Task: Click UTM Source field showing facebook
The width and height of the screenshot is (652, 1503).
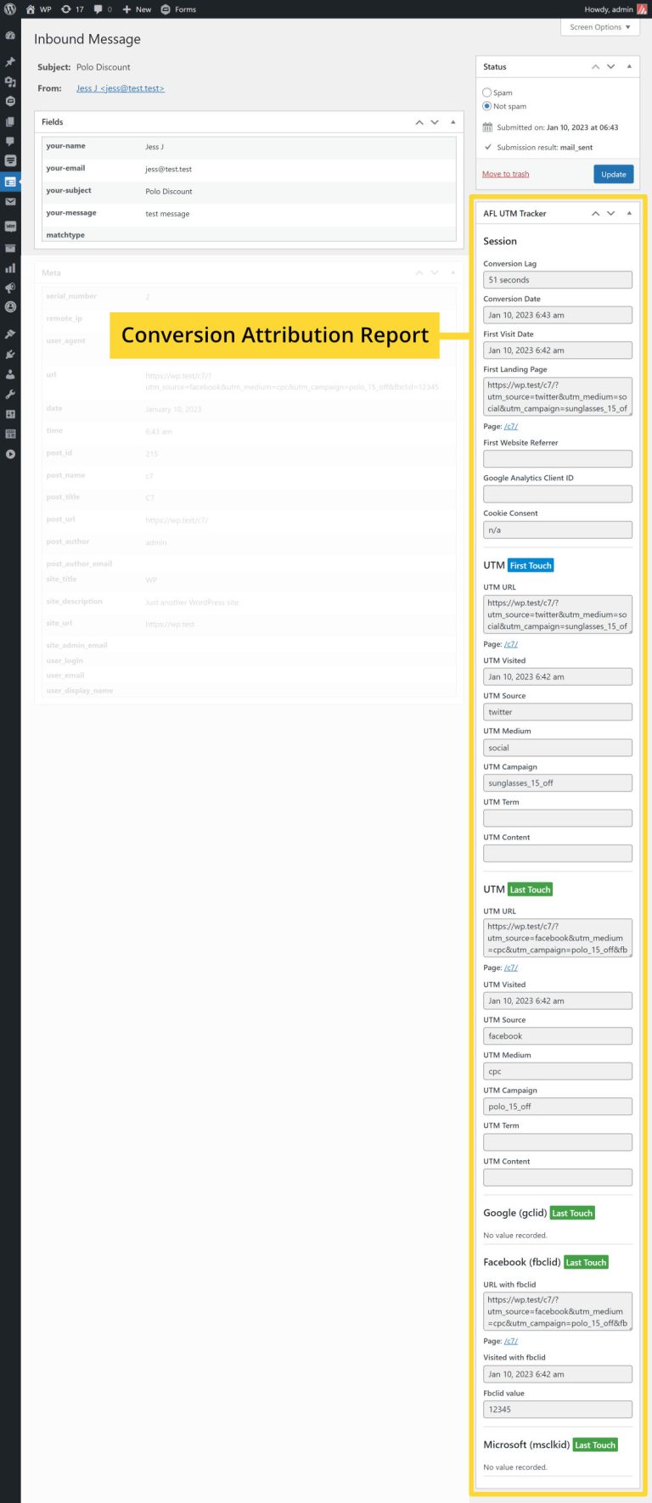Action: pyautogui.click(x=558, y=1036)
